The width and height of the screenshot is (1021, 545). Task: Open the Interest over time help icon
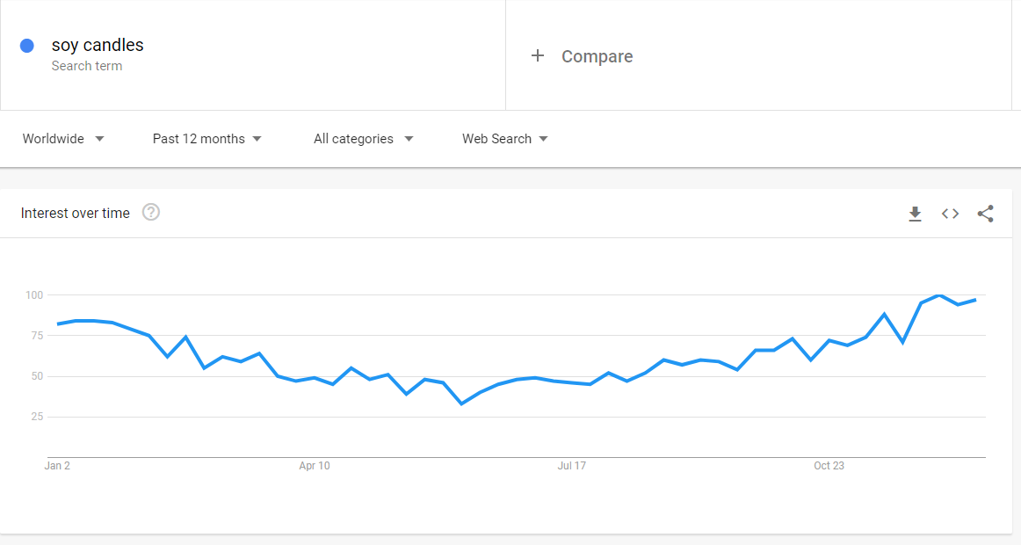click(x=151, y=212)
